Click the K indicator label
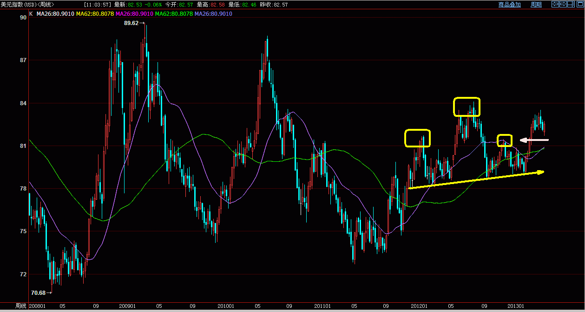585x312 pixels. (x=31, y=14)
